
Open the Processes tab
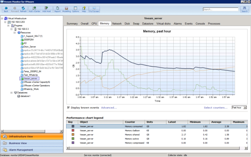[214, 23]
